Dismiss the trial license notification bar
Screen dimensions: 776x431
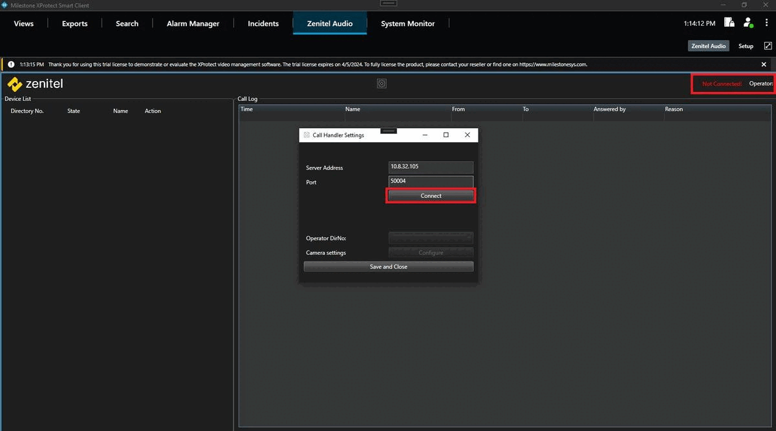tap(764, 65)
